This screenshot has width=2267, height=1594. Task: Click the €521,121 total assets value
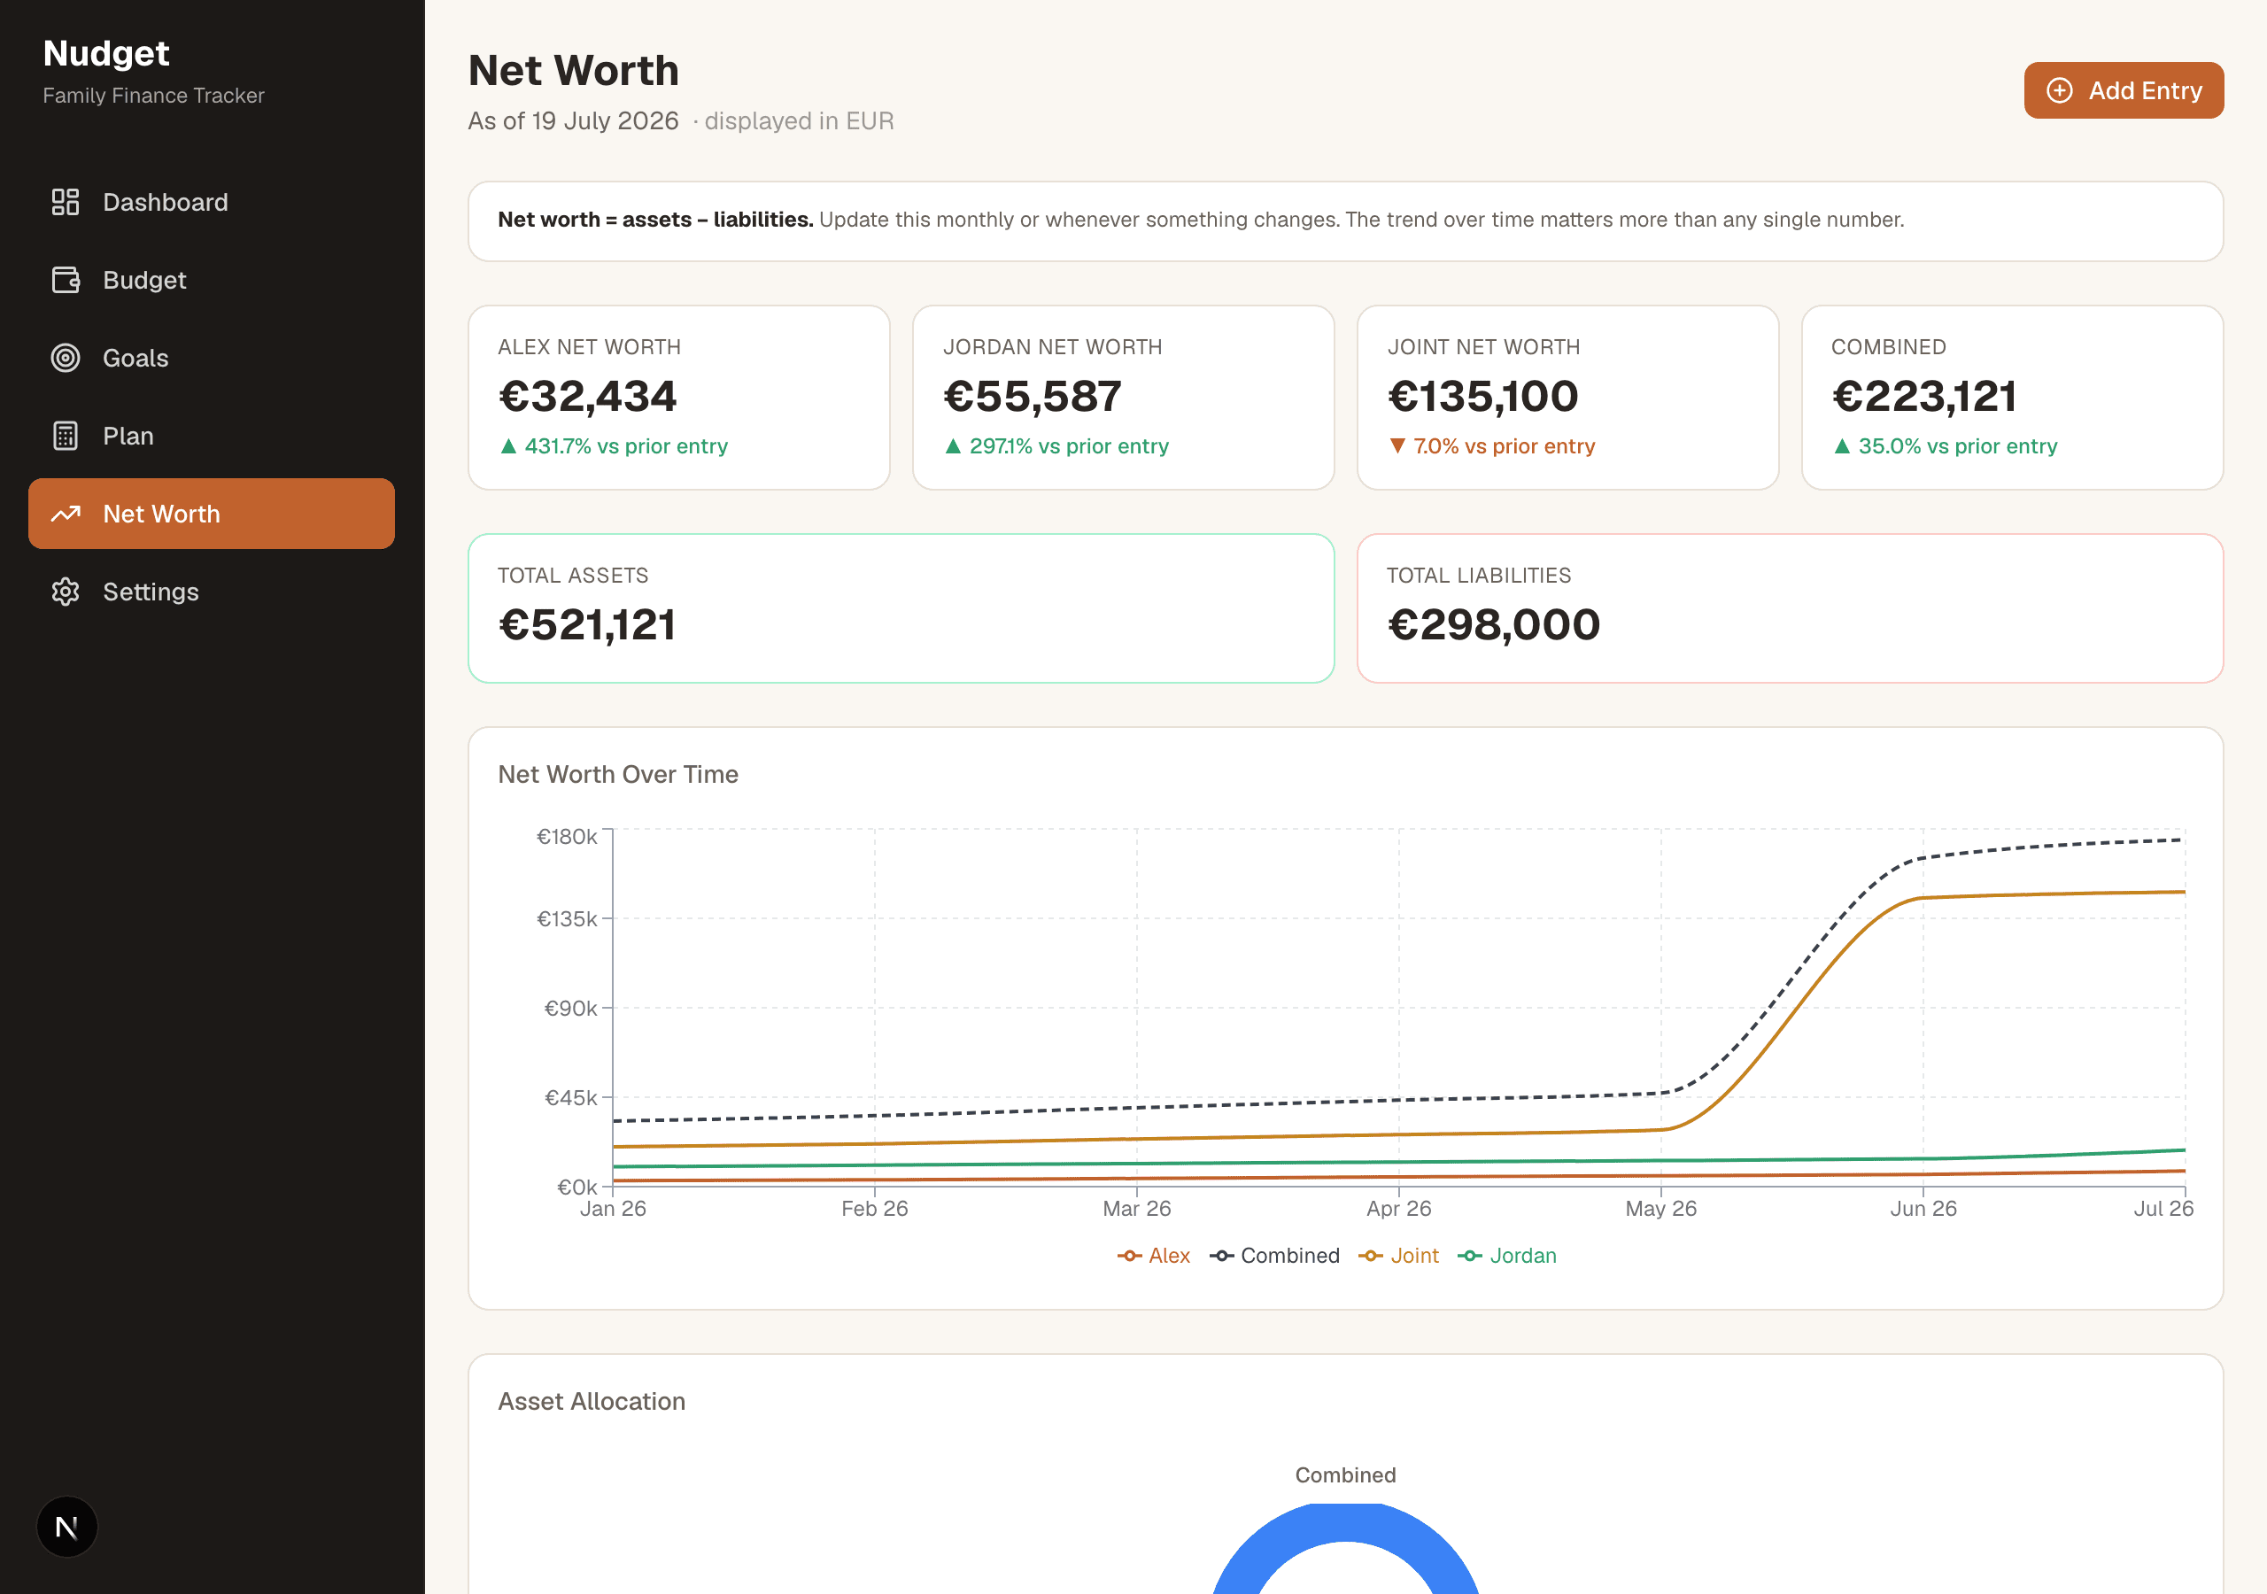tap(586, 625)
